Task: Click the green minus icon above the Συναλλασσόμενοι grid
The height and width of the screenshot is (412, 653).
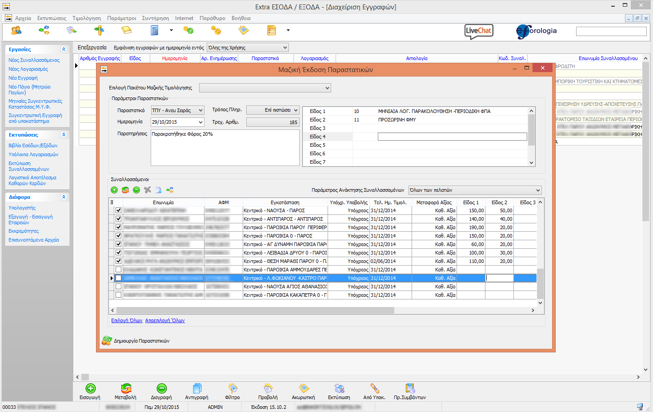Action: tap(136, 190)
